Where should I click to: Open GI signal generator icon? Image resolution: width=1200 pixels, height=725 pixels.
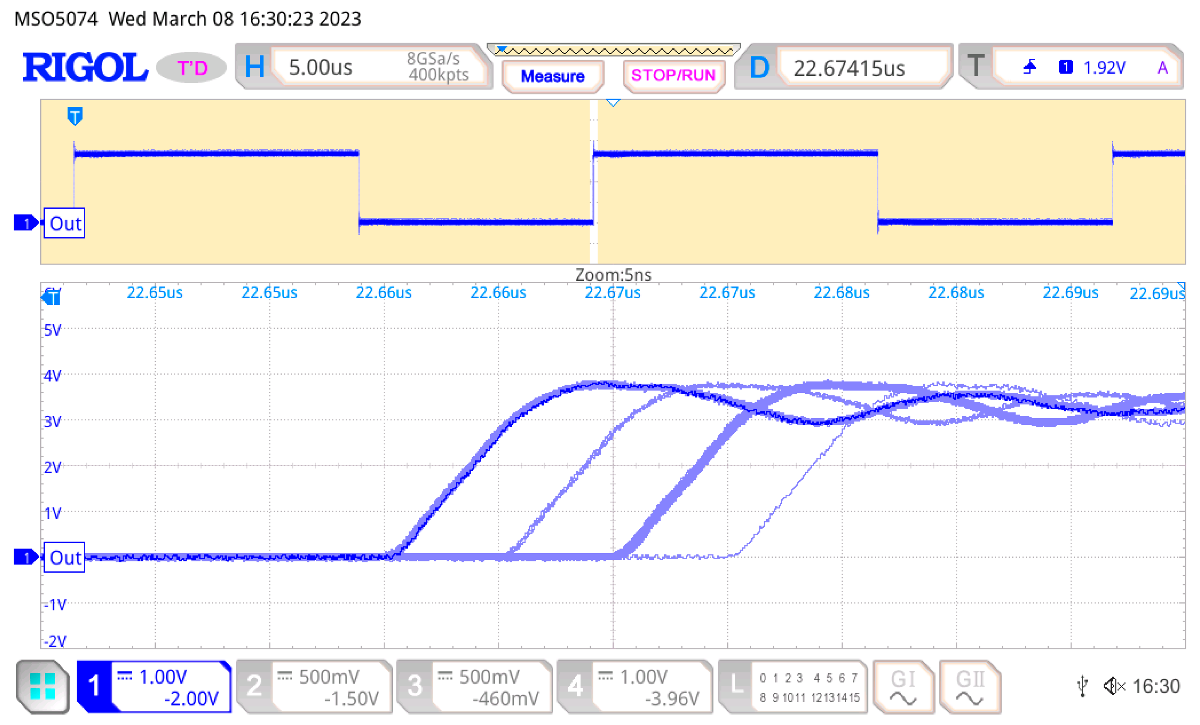point(903,686)
